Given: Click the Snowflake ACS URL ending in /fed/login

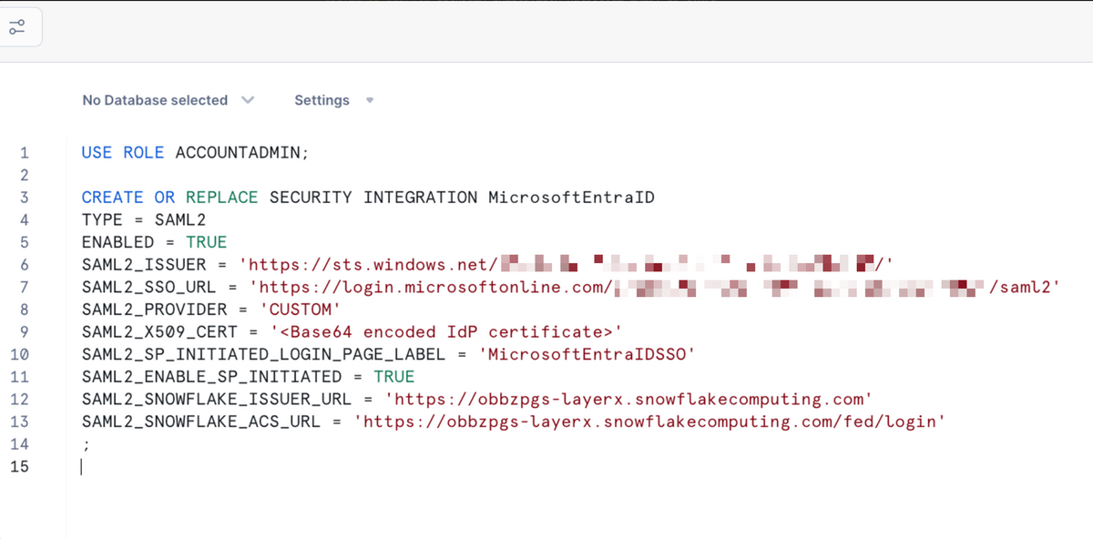Looking at the screenshot, I should coord(650,422).
